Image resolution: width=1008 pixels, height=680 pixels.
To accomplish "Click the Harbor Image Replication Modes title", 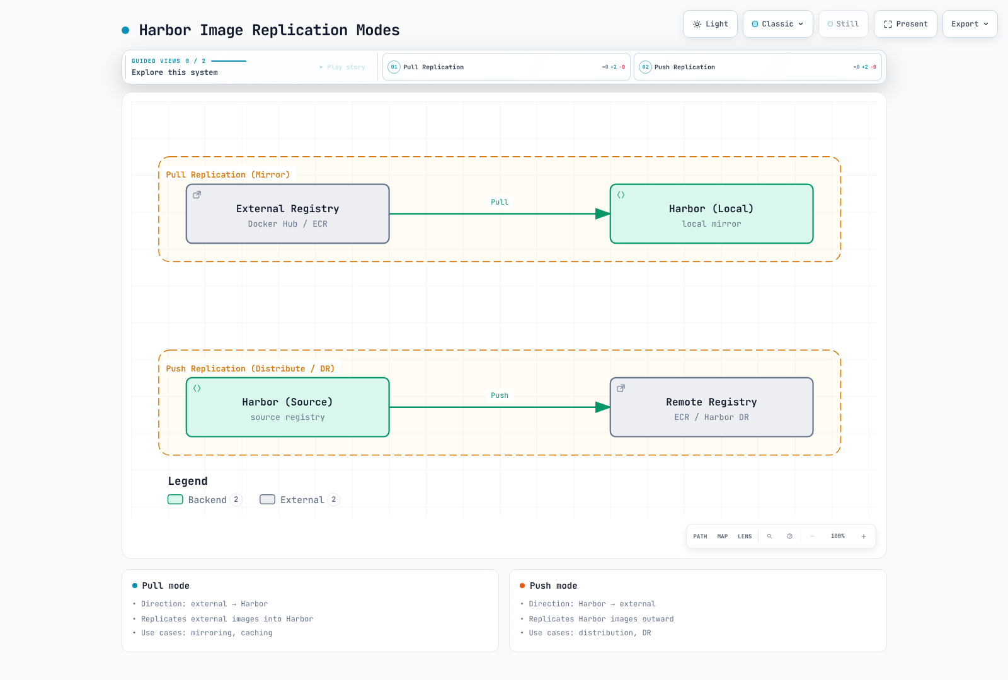I will [270, 30].
